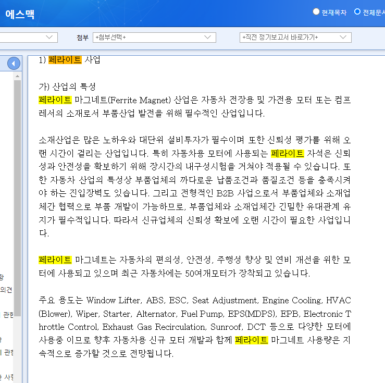Click the Window Lifter text in the document
Image resolution: width=385 pixels, height=383 pixels.
(114, 301)
